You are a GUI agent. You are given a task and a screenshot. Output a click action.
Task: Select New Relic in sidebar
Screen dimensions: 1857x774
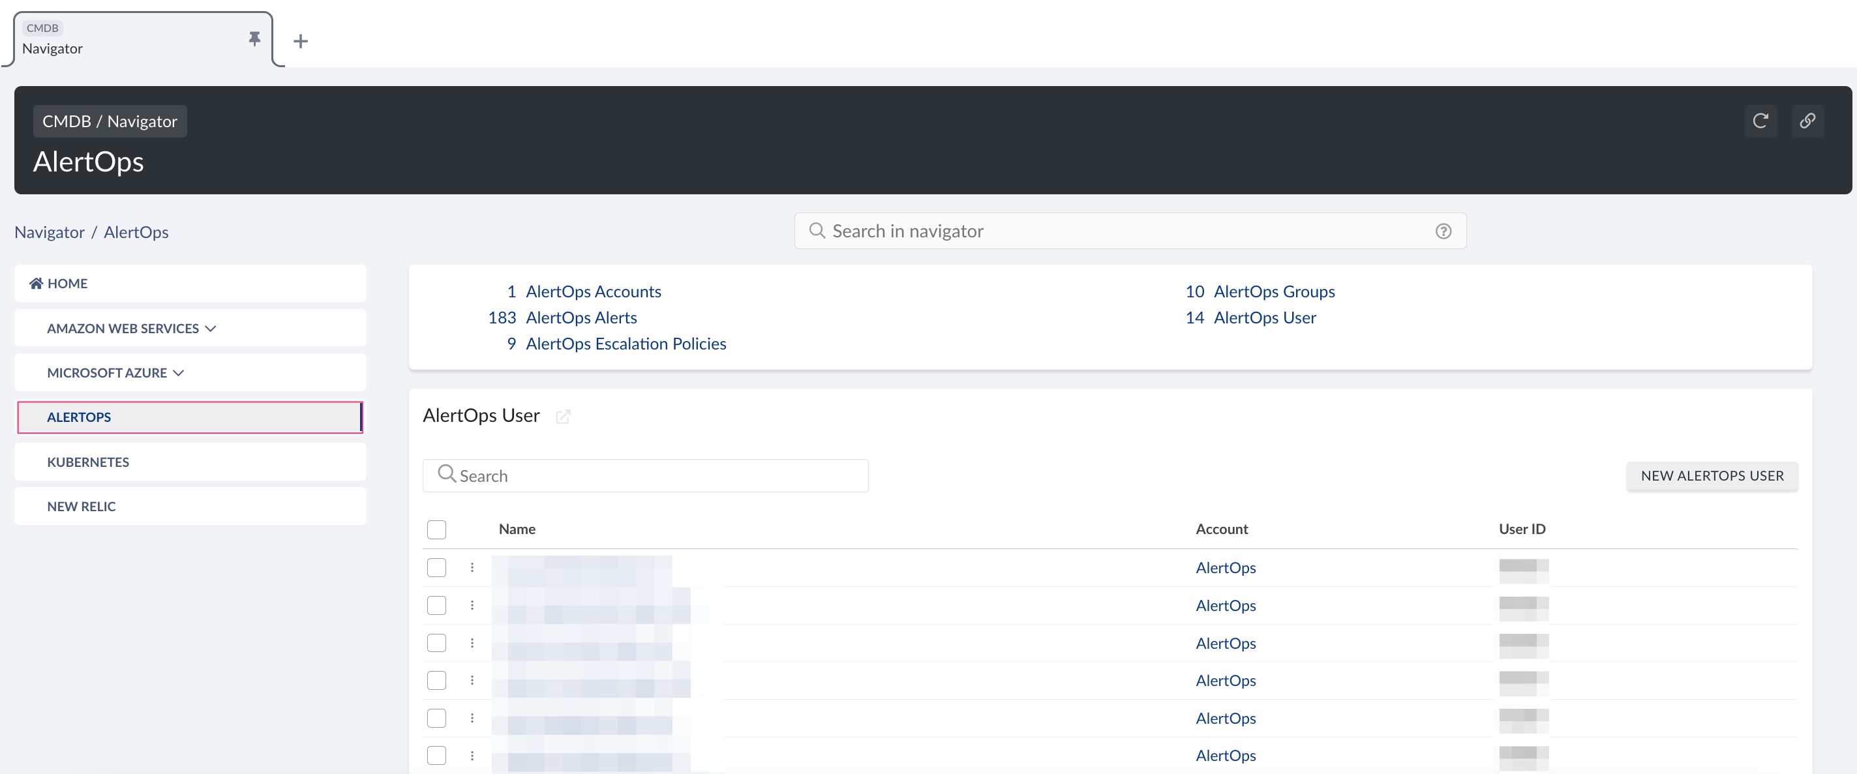tap(190, 507)
